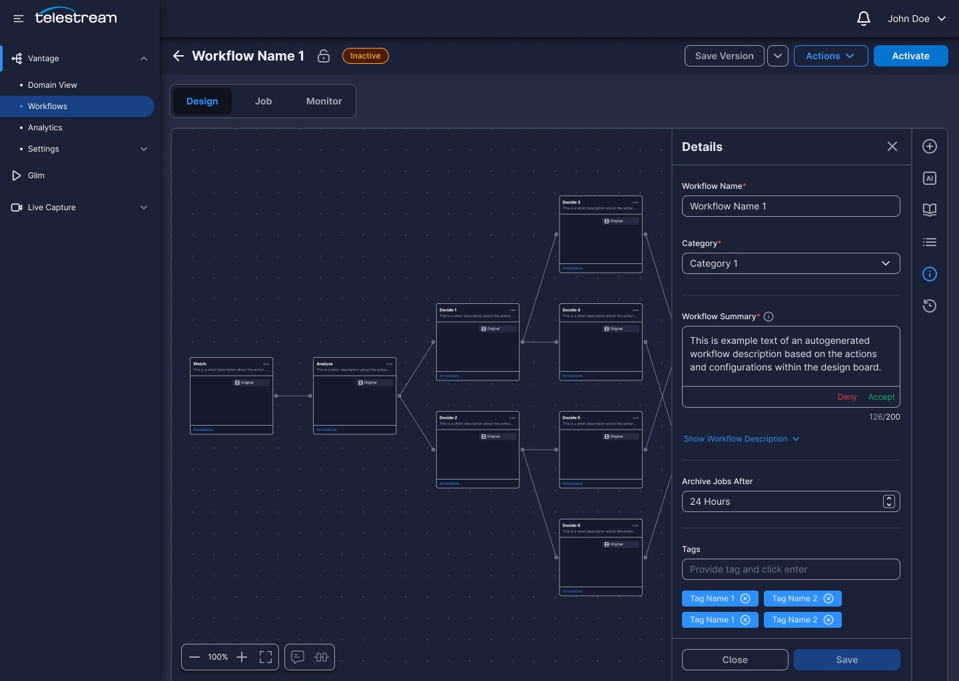Zoom in the canvas with plus icon
This screenshot has width=959, height=681.
point(242,657)
